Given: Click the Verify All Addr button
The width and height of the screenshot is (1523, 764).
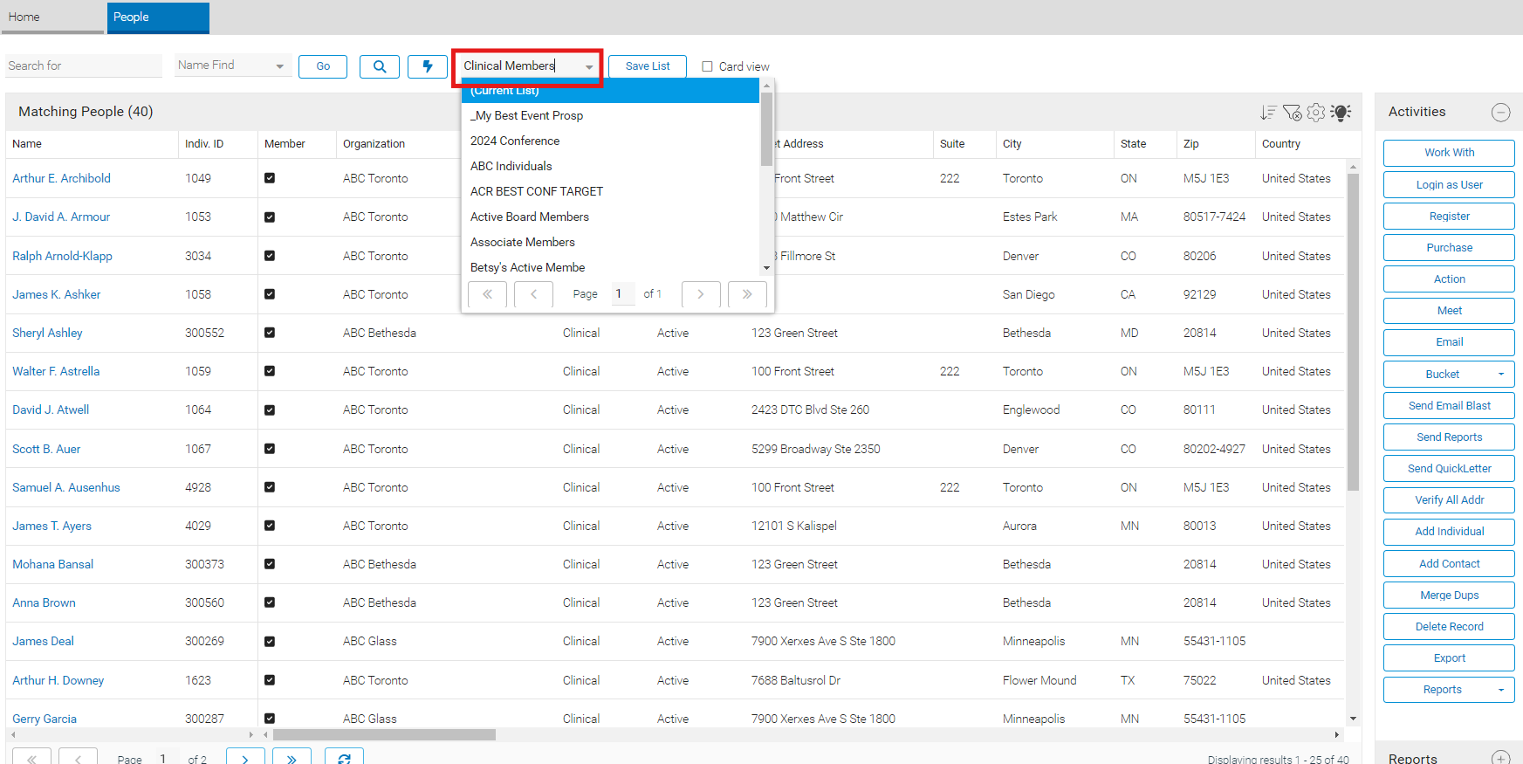Looking at the screenshot, I should (1449, 500).
